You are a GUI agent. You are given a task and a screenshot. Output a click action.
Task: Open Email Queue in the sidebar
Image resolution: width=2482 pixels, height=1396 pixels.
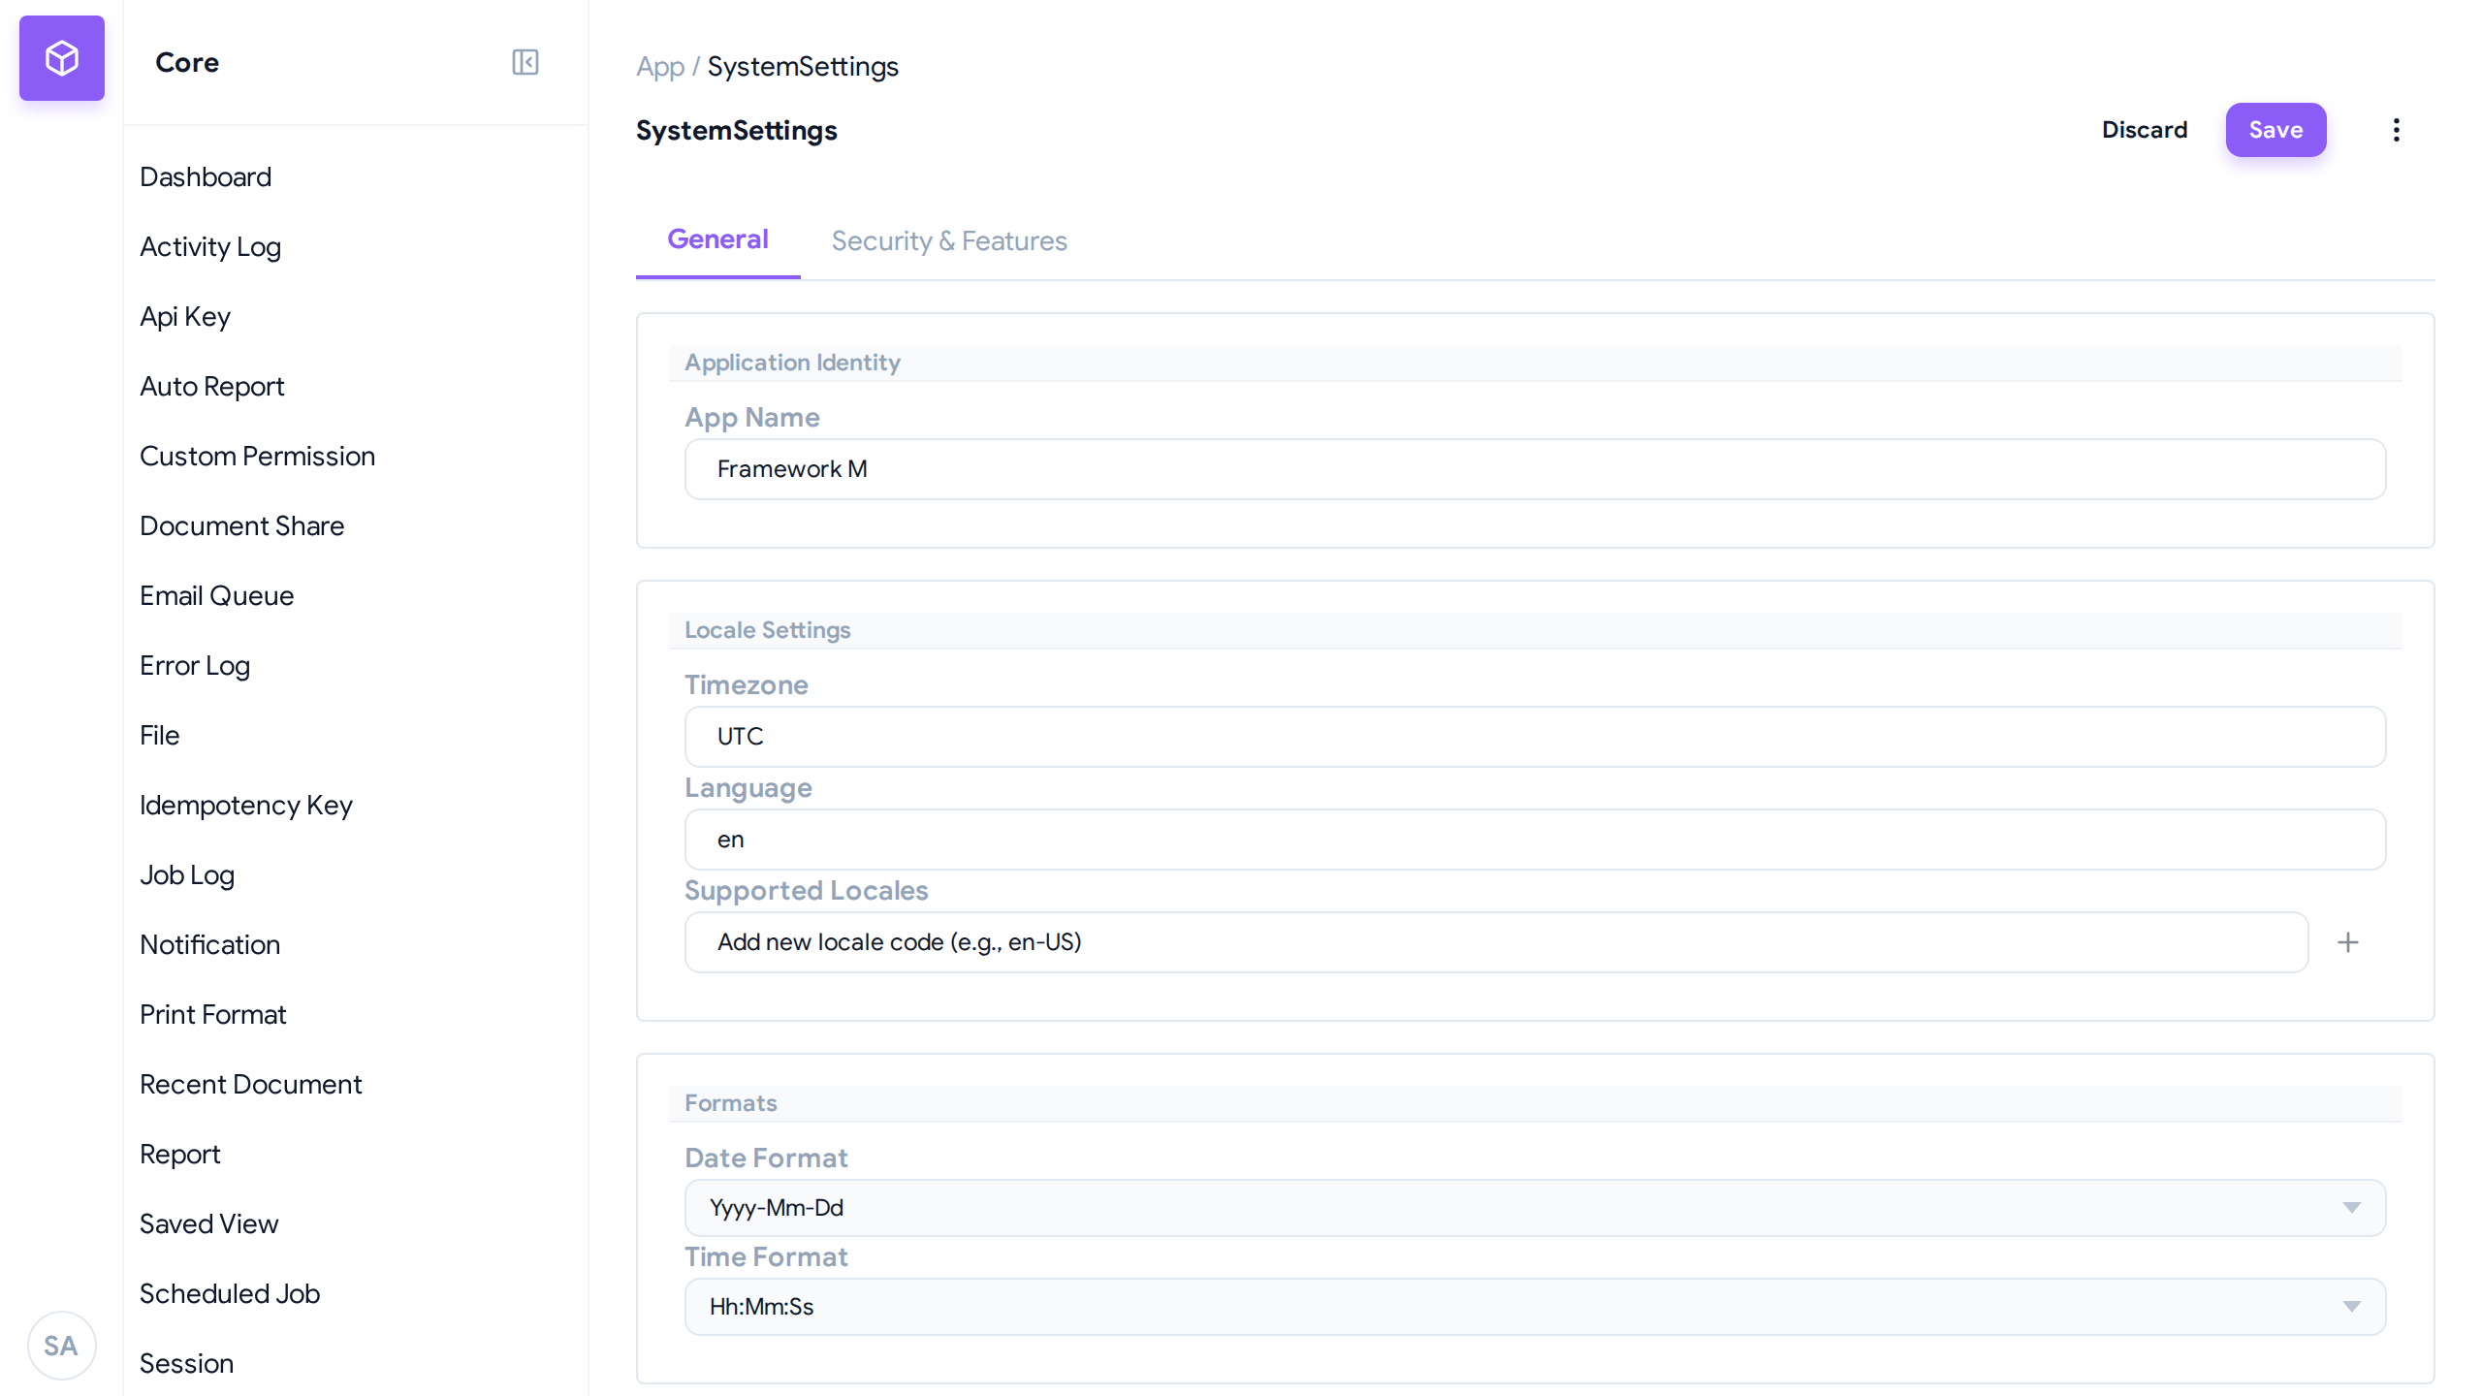coord(217,595)
